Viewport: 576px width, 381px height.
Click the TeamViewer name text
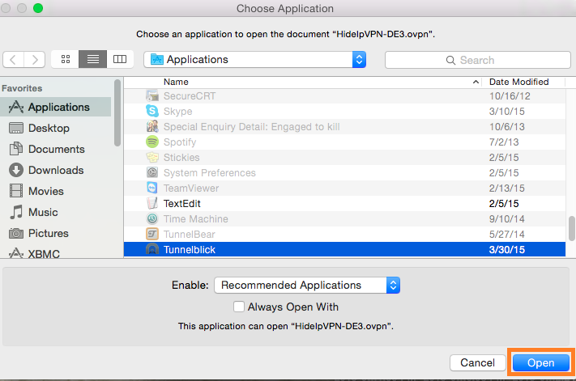click(x=191, y=188)
